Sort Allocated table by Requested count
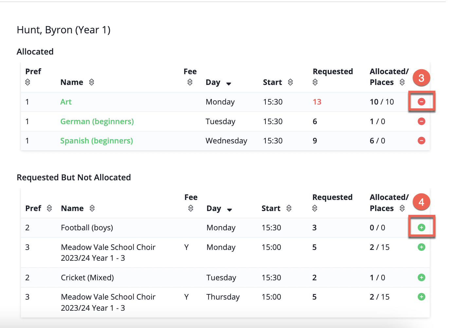The height and width of the screenshot is (328, 451). pyautogui.click(x=315, y=82)
